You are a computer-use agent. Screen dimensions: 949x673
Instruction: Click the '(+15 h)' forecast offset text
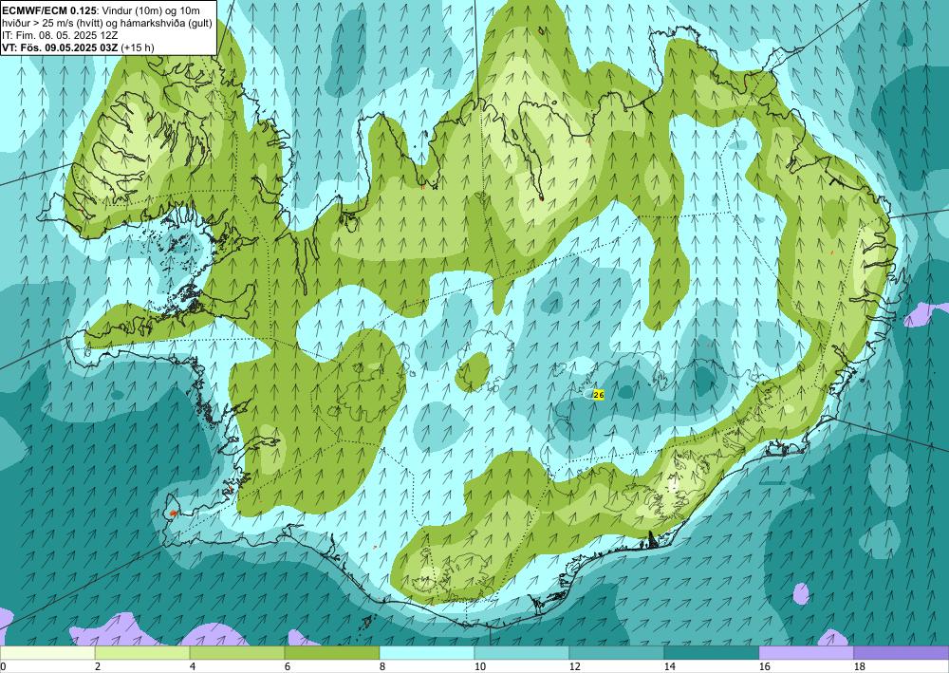(138, 47)
